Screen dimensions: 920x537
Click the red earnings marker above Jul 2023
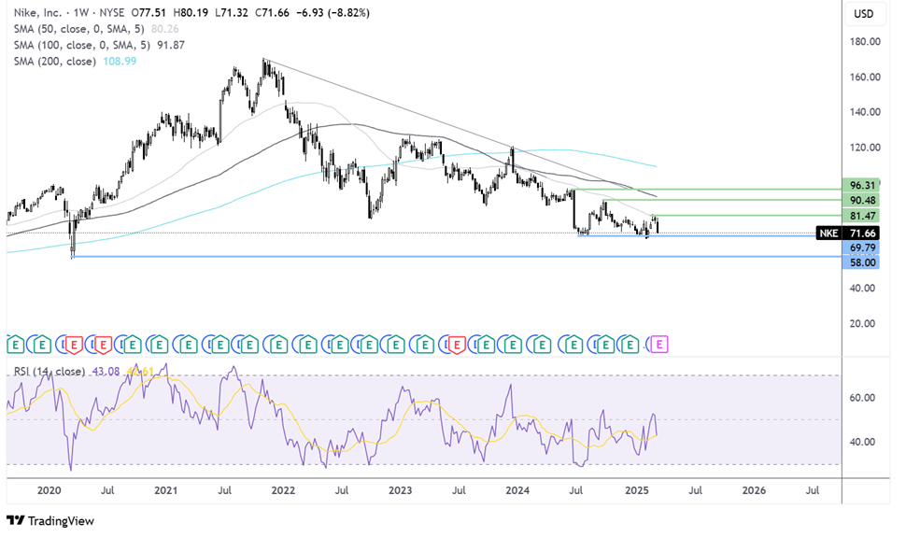point(457,345)
